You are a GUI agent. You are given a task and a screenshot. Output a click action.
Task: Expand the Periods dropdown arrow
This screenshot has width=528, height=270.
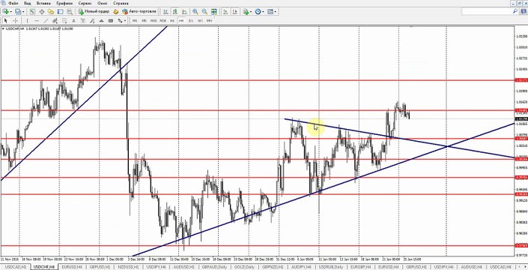263,12
